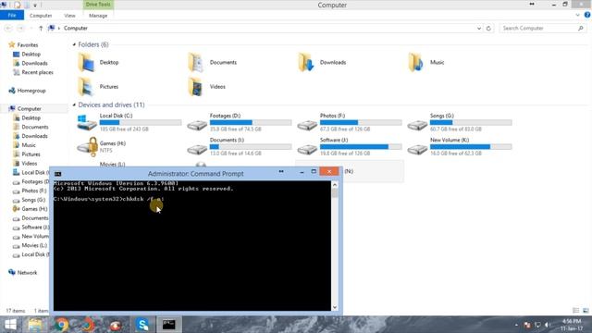Open Software (J:) drive icon

[x=307, y=149]
